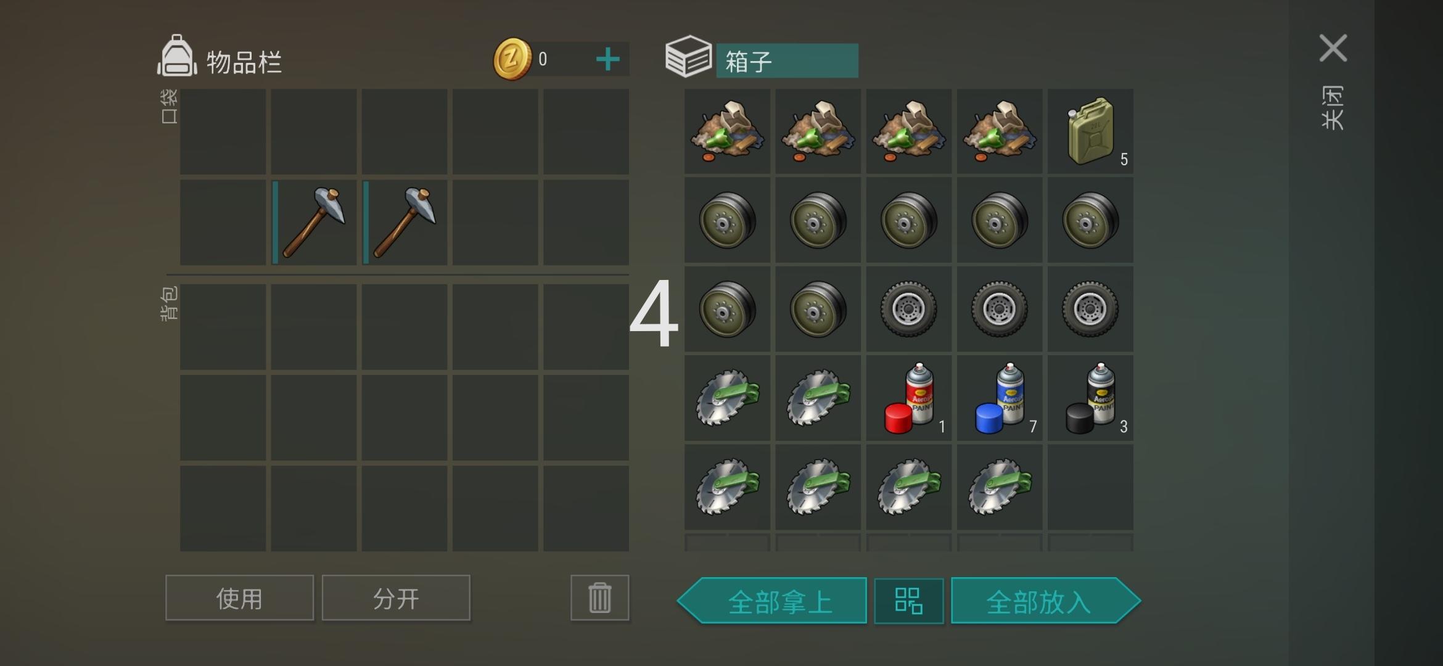The height and width of the screenshot is (666, 1443).
Task: Select the blue spray paint can
Action: coord(1000,398)
